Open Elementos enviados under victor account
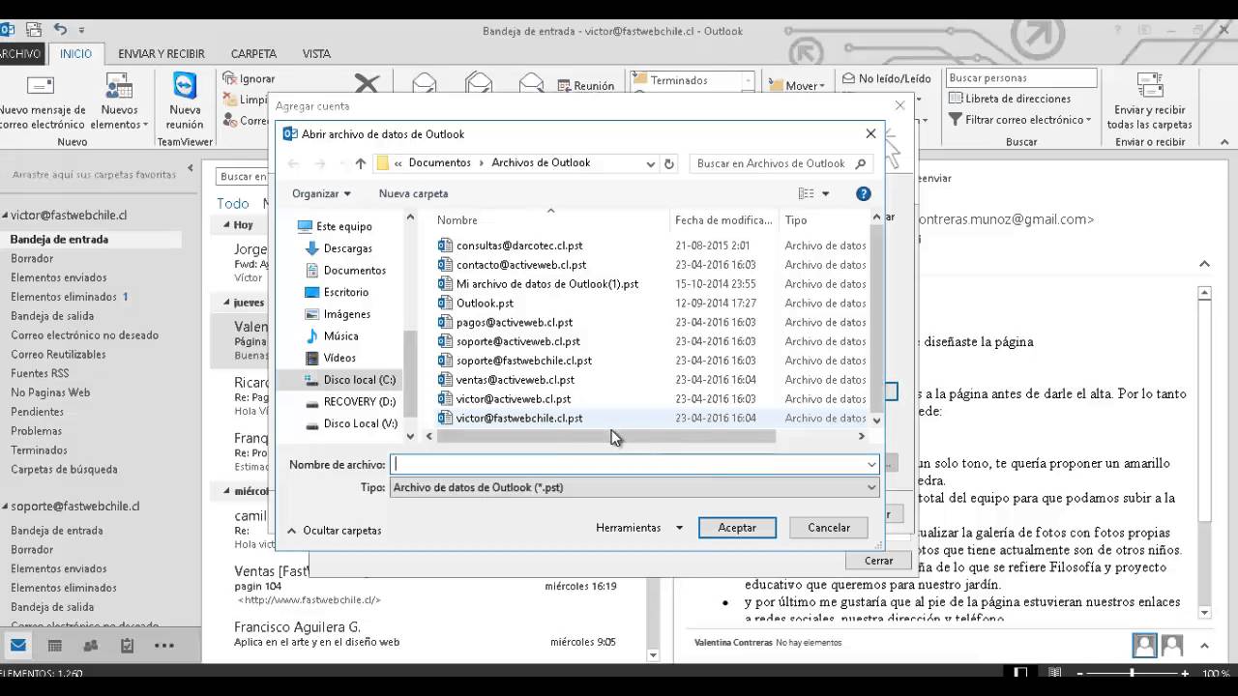This screenshot has height=696, width=1238. point(58,277)
